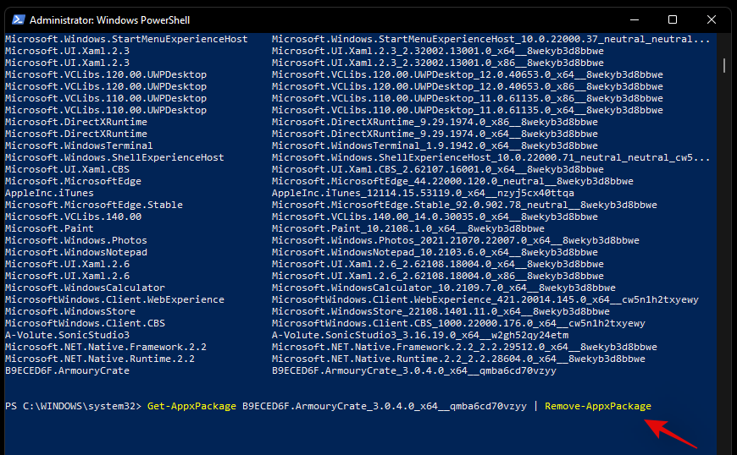Image resolution: width=737 pixels, height=455 pixels.
Task: Minimize the PowerShell window
Action: point(634,19)
